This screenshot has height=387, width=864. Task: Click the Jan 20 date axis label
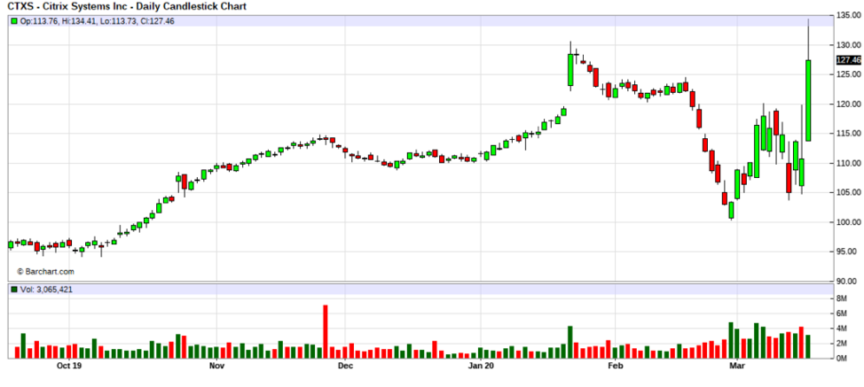(481, 366)
